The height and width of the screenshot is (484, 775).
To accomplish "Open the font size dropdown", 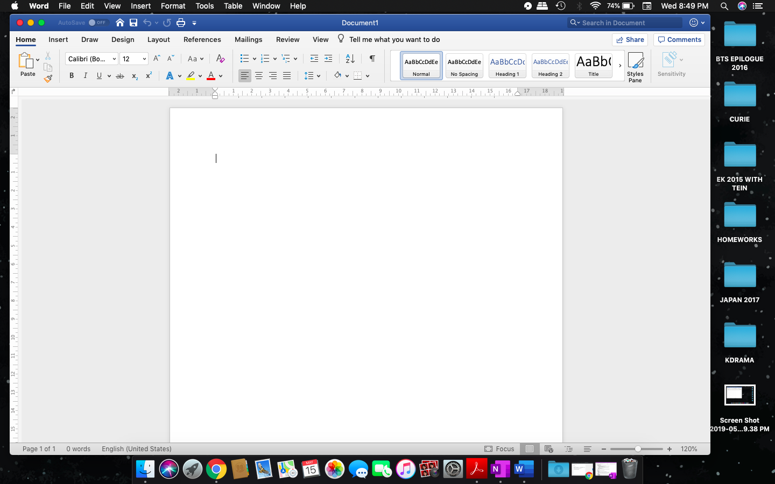I will click(144, 59).
